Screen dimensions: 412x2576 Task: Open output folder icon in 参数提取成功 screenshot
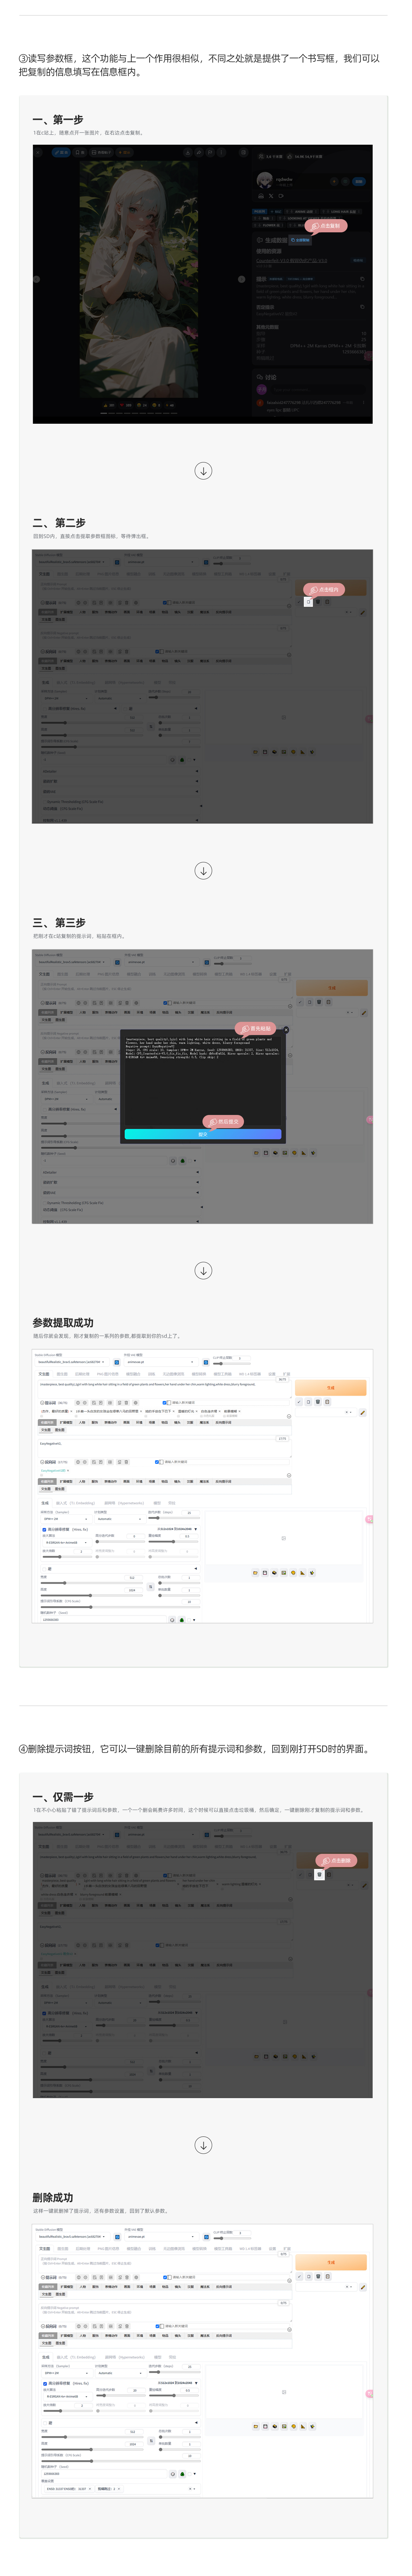point(255,1573)
